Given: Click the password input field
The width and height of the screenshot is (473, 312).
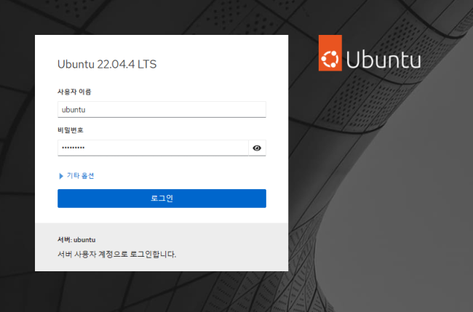Looking at the screenshot, I should tap(153, 148).
